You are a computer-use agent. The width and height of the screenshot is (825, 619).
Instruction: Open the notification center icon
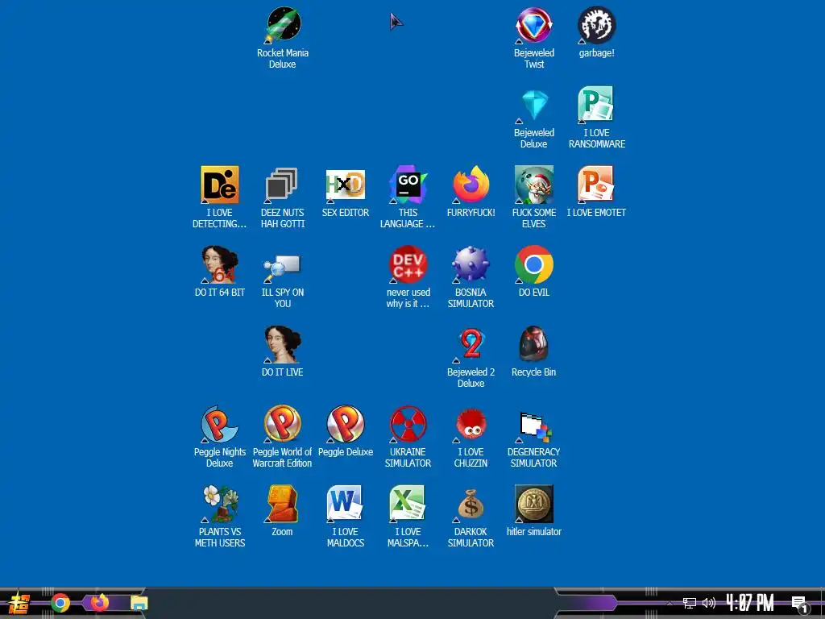(x=799, y=604)
